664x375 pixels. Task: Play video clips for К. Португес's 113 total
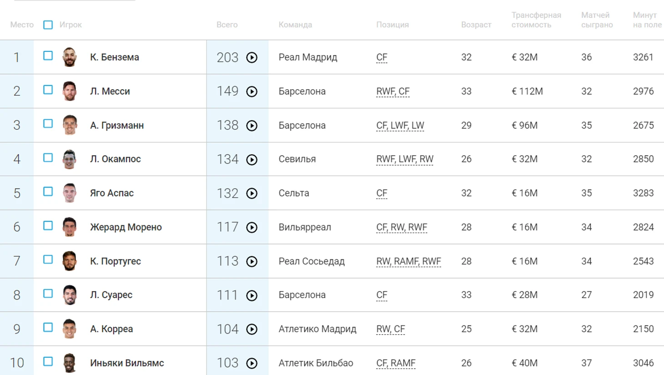(252, 262)
